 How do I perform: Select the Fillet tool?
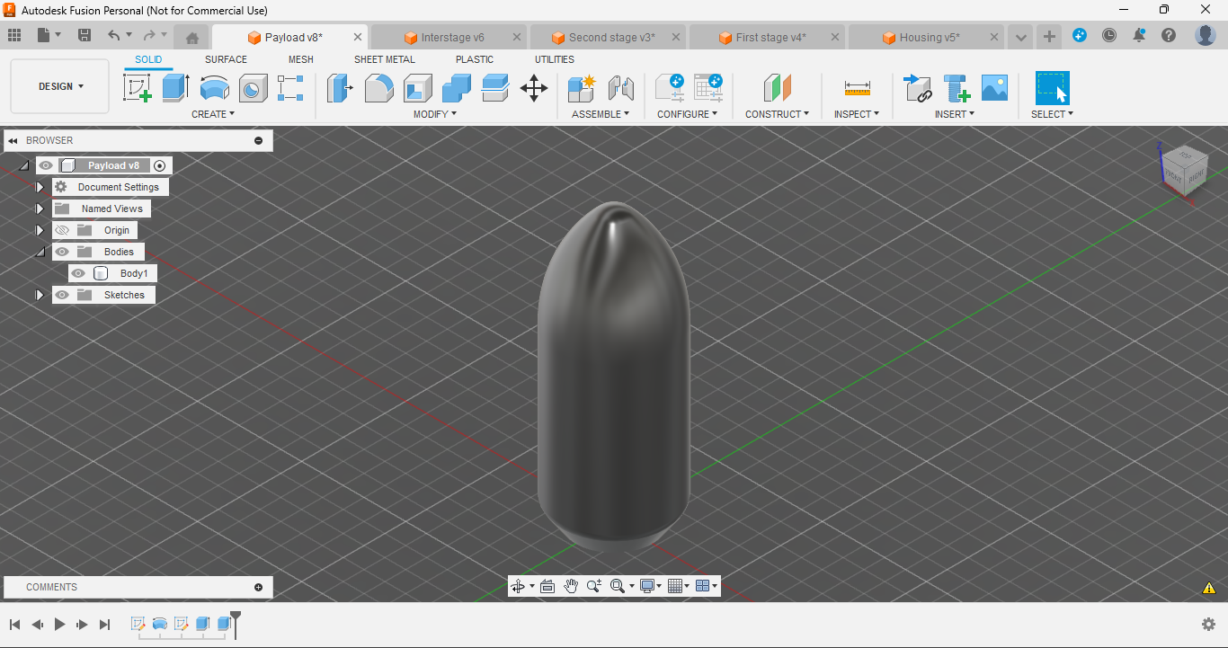pos(379,88)
